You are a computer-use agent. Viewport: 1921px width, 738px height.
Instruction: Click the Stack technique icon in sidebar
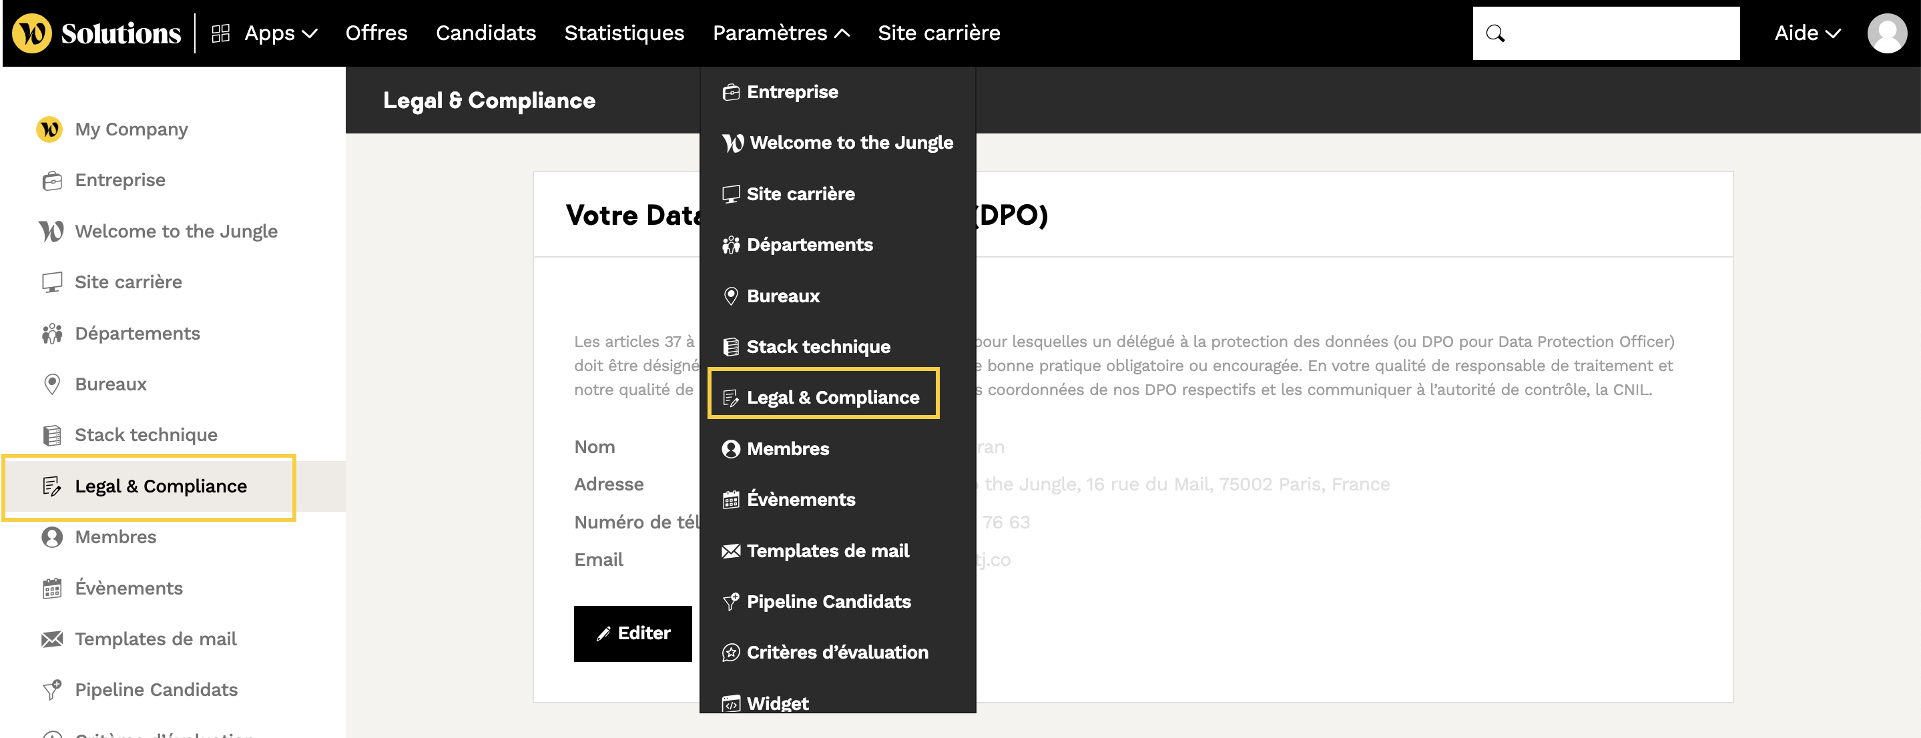pos(51,434)
